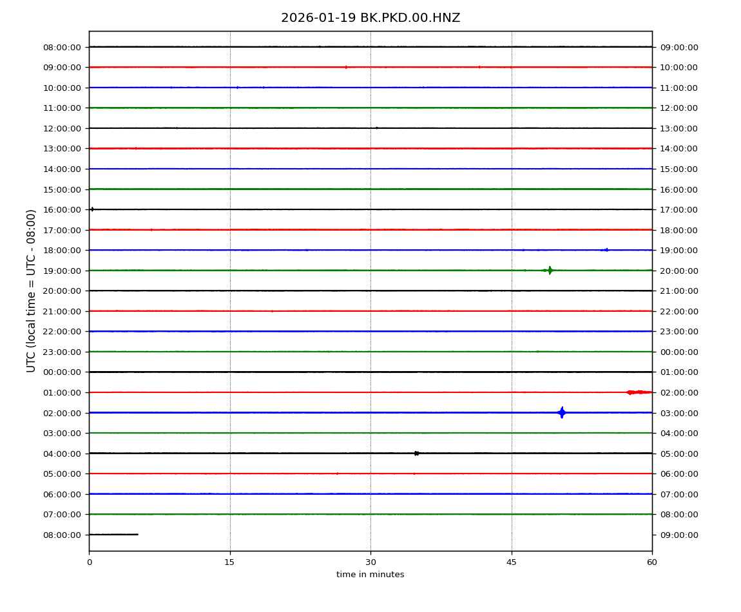The width and height of the screenshot is (741, 612).
Task: Click the 23:00:00 label on the right axis
Action: 679,332
